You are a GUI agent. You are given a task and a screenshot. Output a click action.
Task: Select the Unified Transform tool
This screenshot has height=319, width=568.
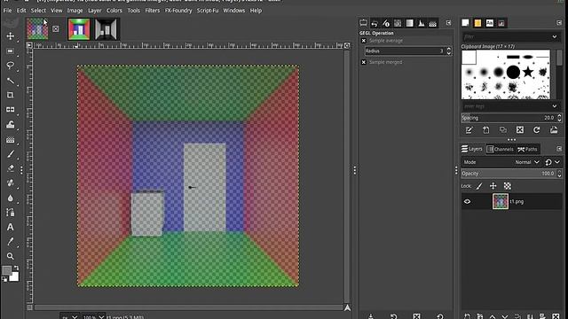click(10, 110)
